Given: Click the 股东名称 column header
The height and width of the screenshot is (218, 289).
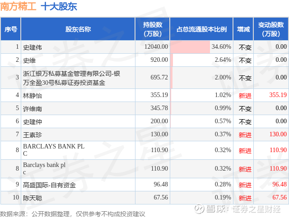Looking at the screenshot, I should click(x=78, y=29).
